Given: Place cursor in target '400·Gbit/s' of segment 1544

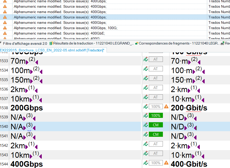Looking at the screenshot, I should [x=189, y=164].
